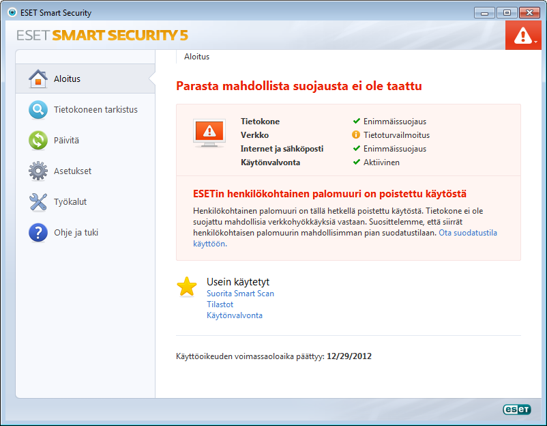This screenshot has width=547, height=426.
Task: Click the green Päivitä update icon
Action: [x=38, y=141]
